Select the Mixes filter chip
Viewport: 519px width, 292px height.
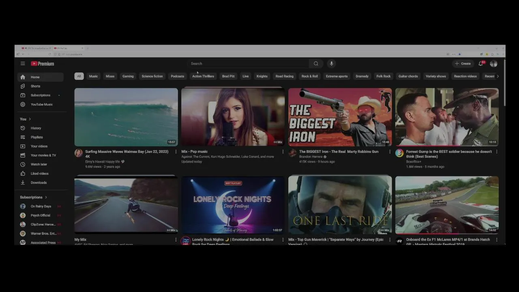pyautogui.click(x=110, y=76)
